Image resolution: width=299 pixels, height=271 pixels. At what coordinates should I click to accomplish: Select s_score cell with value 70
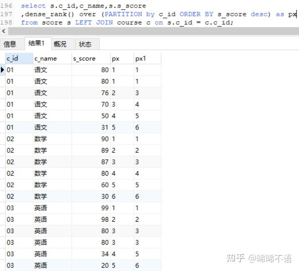coord(91,104)
